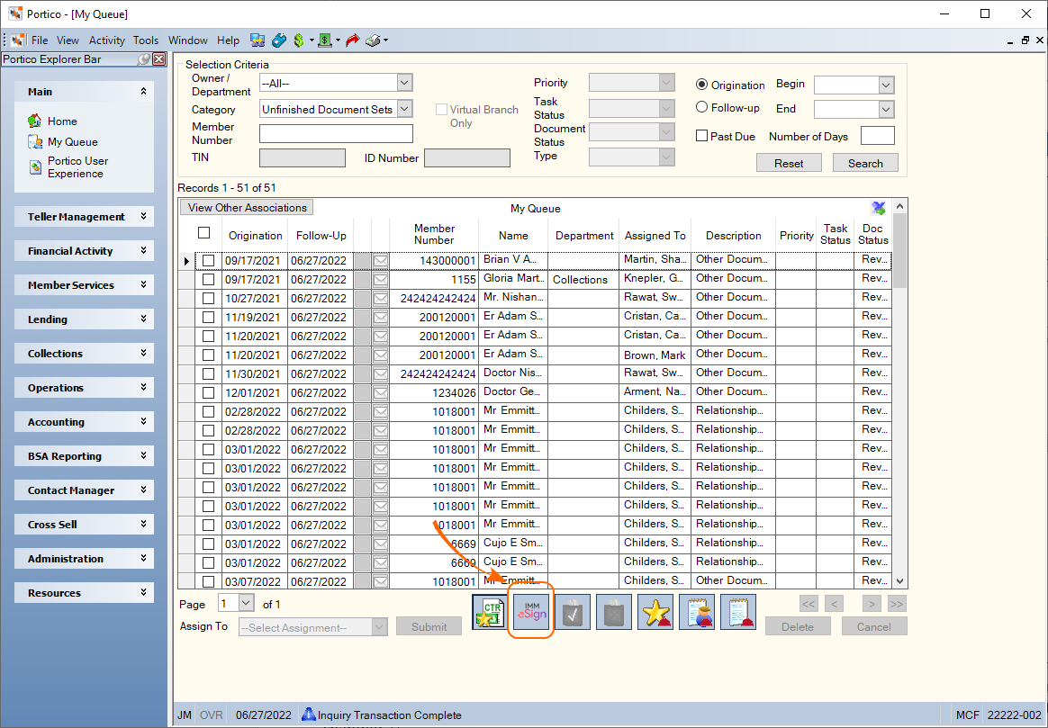1048x728 pixels.
Task: Open envelope icon for Gloria Mart row
Action: click(380, 280)
